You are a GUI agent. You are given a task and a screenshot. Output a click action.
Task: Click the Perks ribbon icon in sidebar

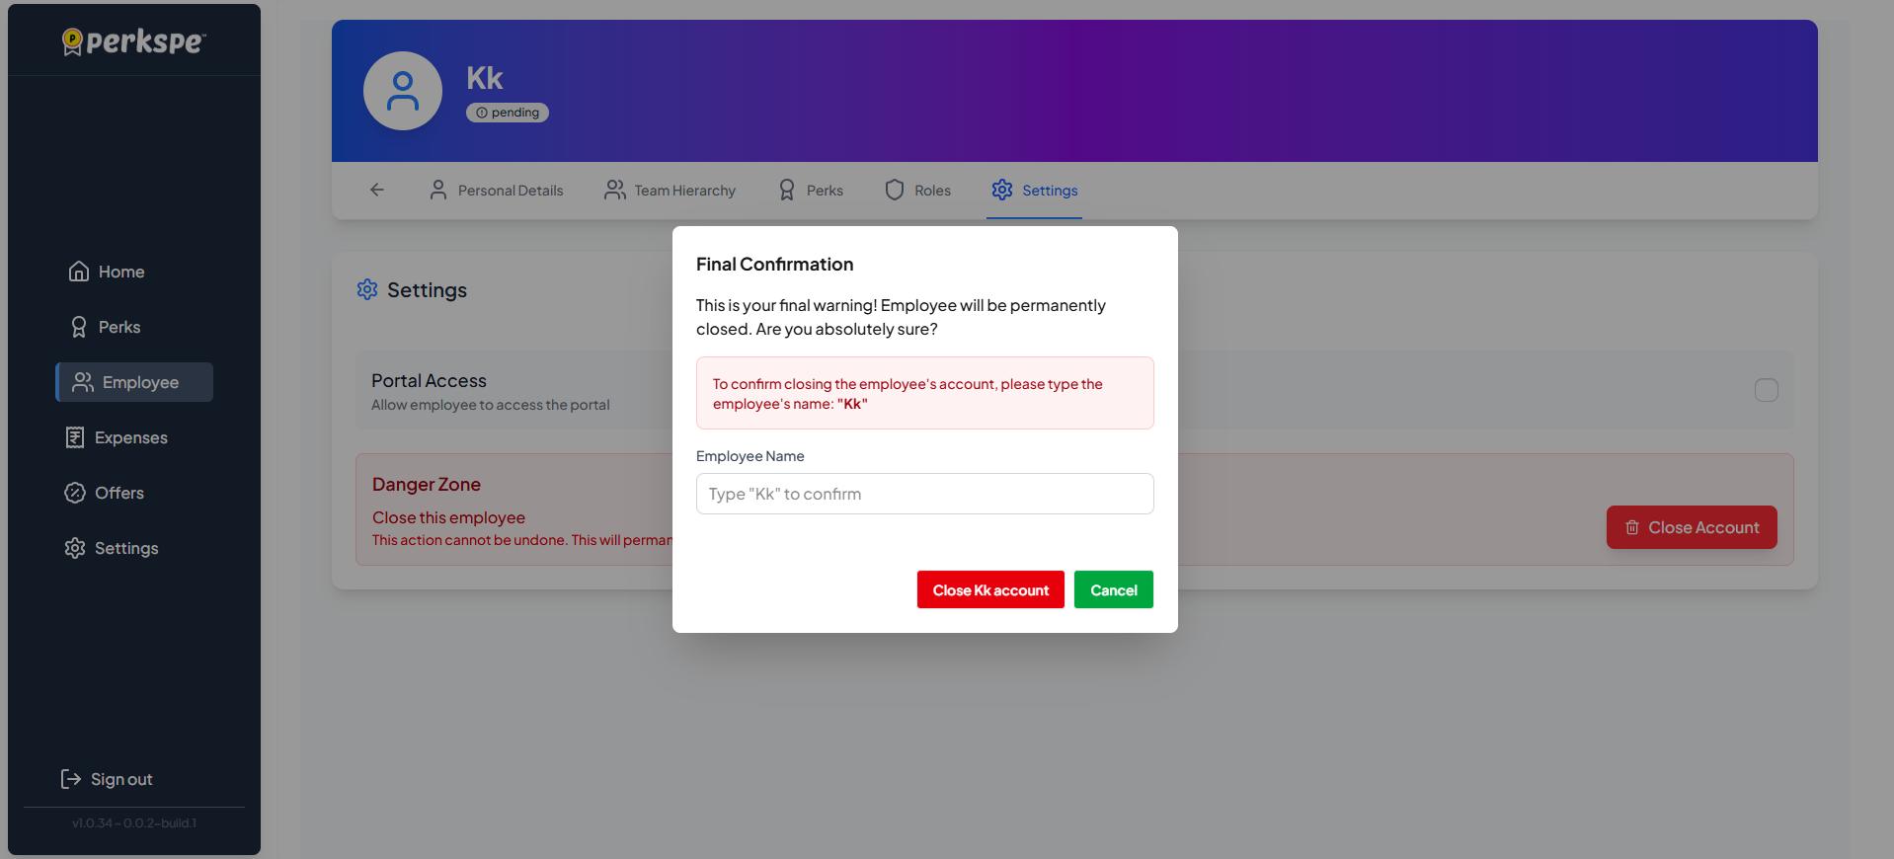click(x=79, y=327)
